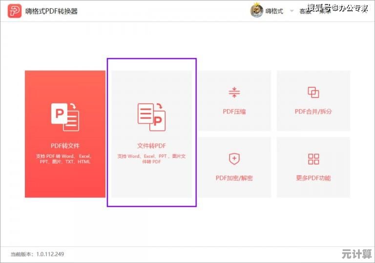
Task: Select the PDF转文件 tile label
Action: [65, 146]
